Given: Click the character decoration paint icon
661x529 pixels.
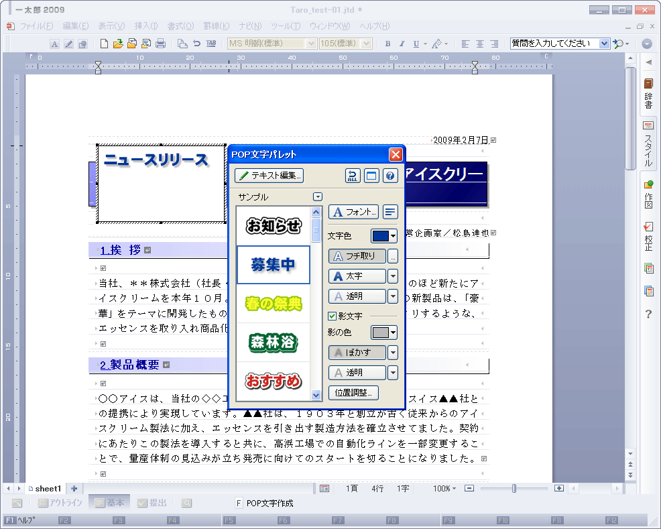Looking at the screenshot, I should click(x=436, y=44).
